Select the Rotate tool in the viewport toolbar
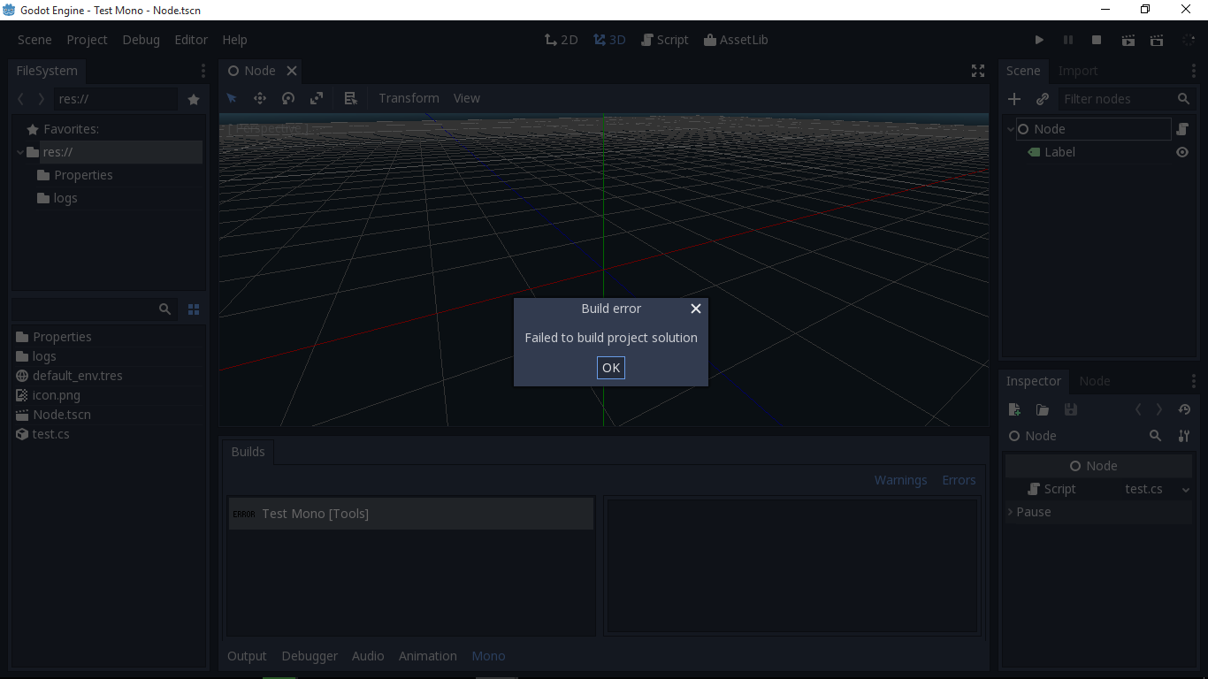The height and width of the screenshot is (679, 1208). 288,98
